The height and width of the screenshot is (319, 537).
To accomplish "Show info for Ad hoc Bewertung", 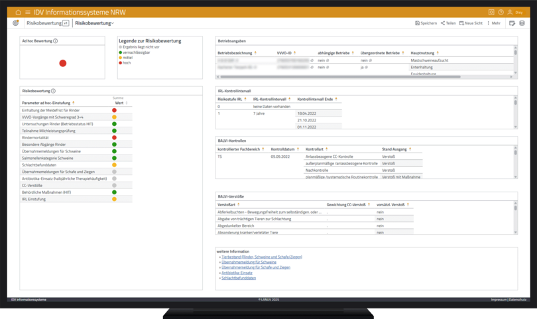I will pos(55,41).
